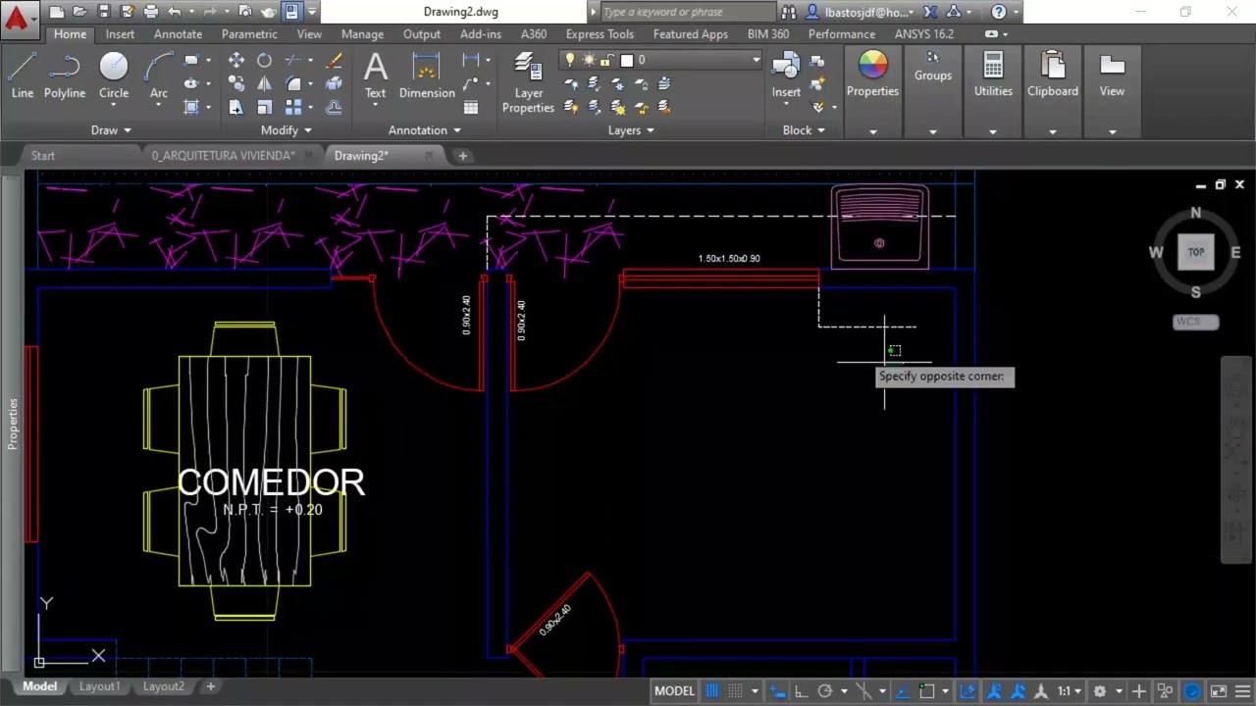Click the TOP face of ViewCube

(1195, 252)
